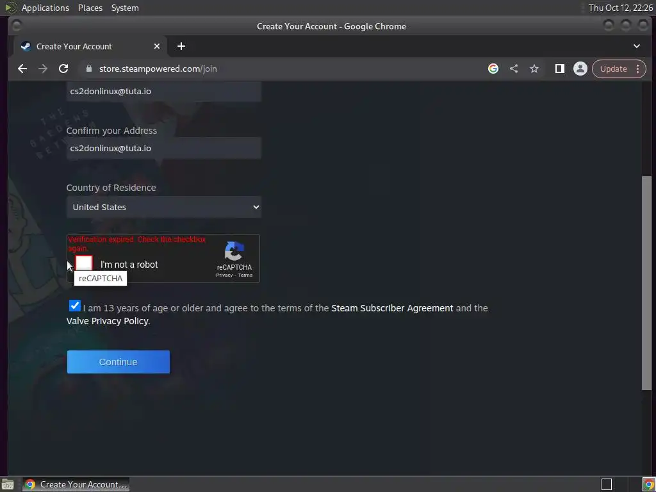Open the Places menu

(90, 8)
